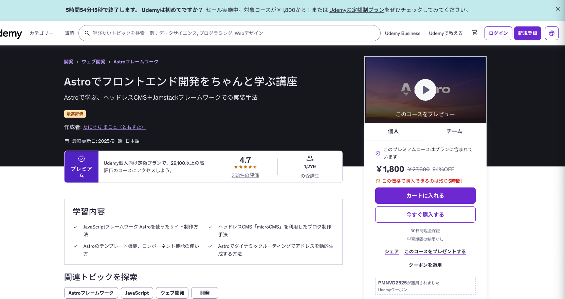The width and height of the screenshot is (565, 299).
Task: Open Udemyで教える
Action: 445,33
